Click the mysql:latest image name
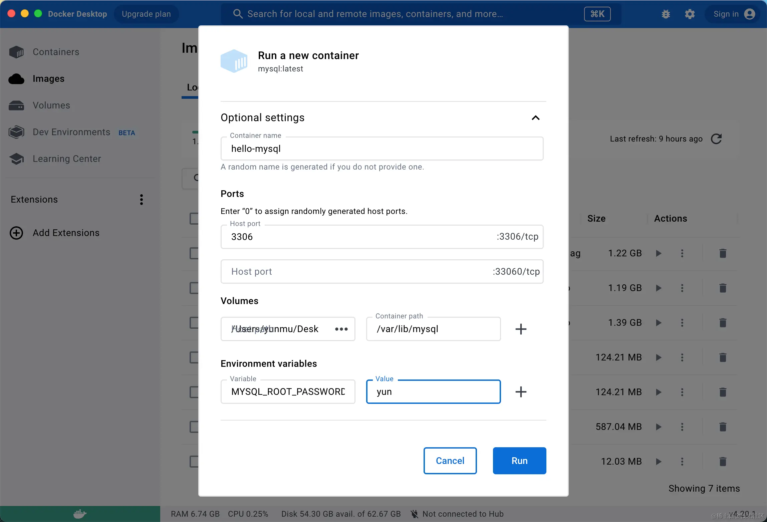767x522 pixels. pyautogui.click(x=280, y=69)
